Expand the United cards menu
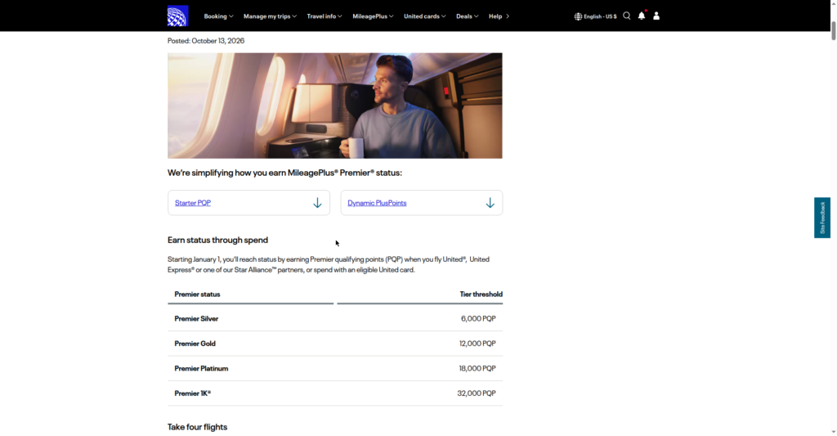This screenshot has width=837, height=436. coord(425,16)
